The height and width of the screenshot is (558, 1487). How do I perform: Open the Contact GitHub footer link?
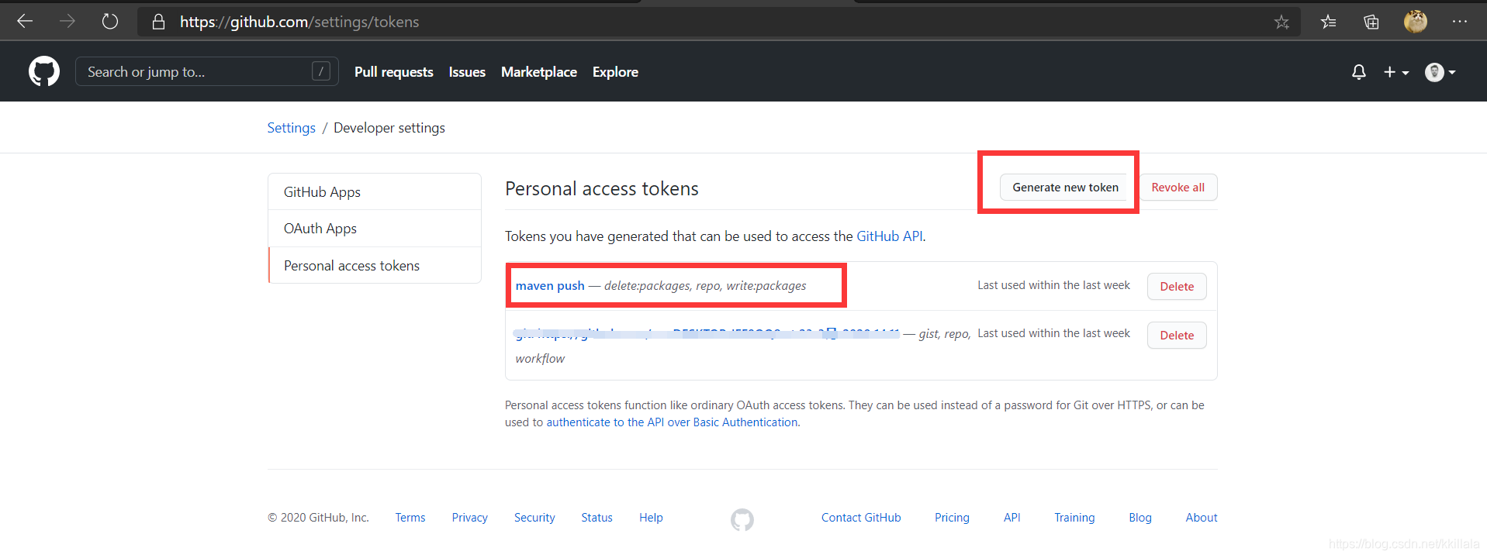click(x=861, y=518)
